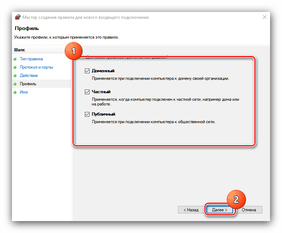Click the Доменный label text
Viewport: 282px width, 233px height.
pos(103,71)
